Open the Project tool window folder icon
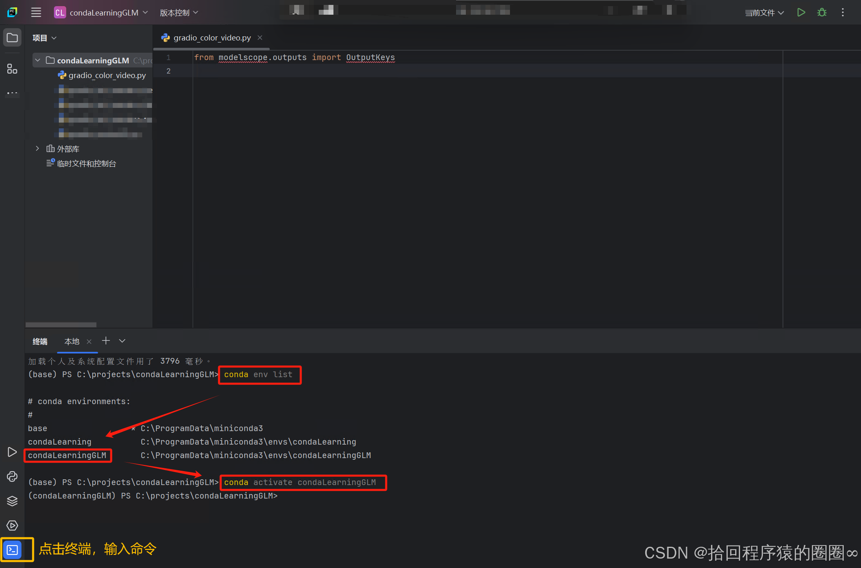Viewport: 861px width, 568px height. coord(12,38)
